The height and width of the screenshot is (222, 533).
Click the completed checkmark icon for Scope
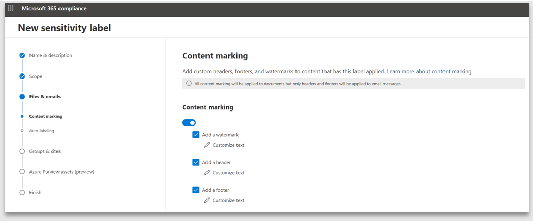tap(22, 77)
